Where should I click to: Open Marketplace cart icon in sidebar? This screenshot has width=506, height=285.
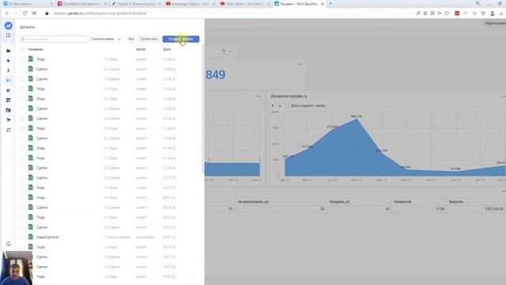(9, 120)
